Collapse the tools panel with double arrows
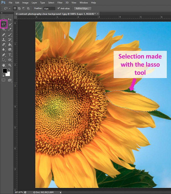The image size is (171, 194). click(2, 13)
